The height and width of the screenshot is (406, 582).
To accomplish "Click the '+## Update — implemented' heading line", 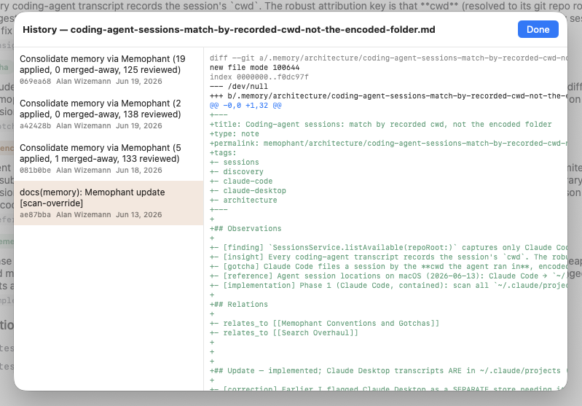I will (388, 371).
